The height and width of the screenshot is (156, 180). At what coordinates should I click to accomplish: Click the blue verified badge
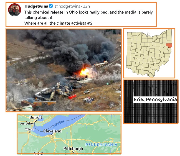(51, 6)
